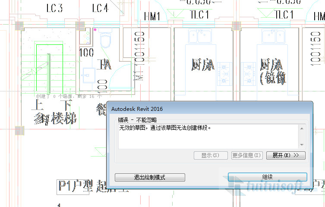Select the double sink in left kitchen
The height and width of the screenshot is (207, 325).
coord(198,37)
